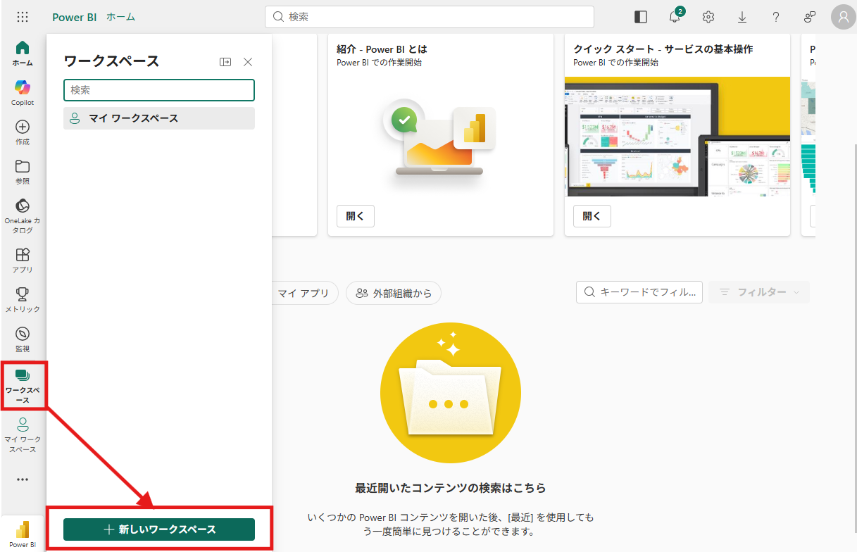Open the Apps (アプリ) sidebar icon
Image resolution: width=857 pixels, height=552 pixels.
23,260
